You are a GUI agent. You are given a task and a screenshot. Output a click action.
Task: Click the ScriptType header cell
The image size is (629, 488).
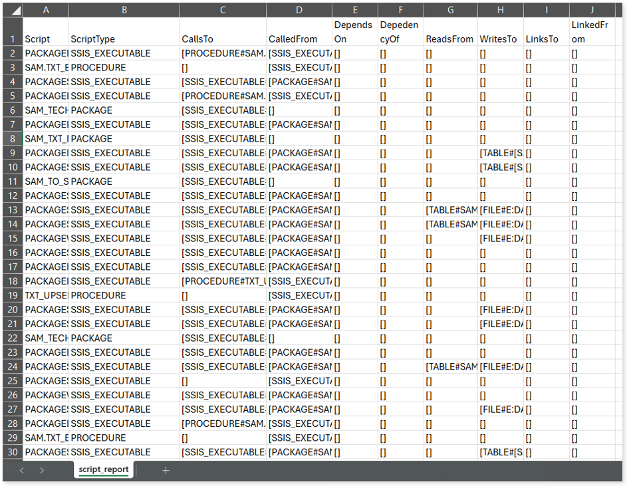124,39
